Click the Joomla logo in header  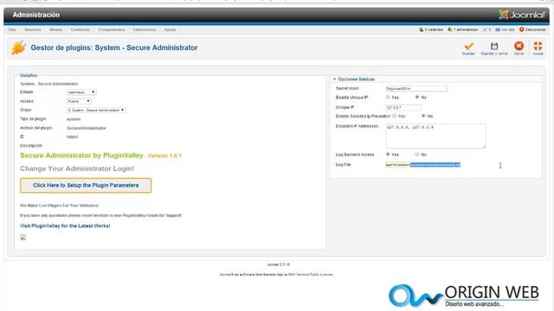[522, 15]
